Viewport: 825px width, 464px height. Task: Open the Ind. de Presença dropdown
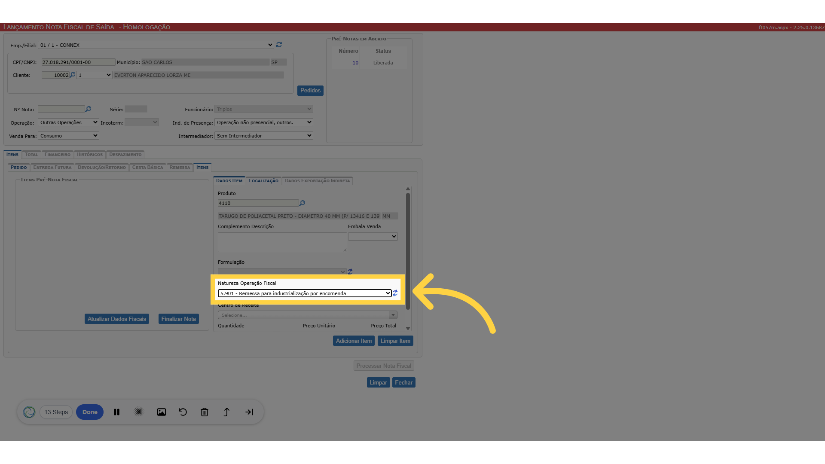click(264, 122)
